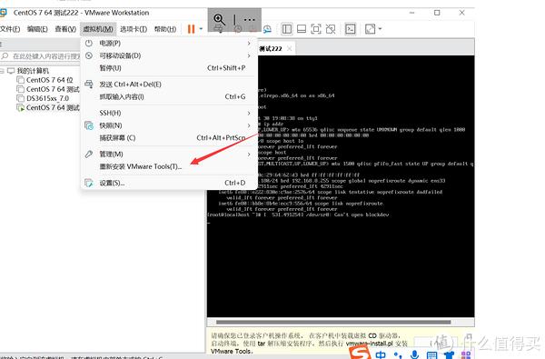
Task: Click the magnifier zoom icon in overlay
Action: tap(219, 19)
